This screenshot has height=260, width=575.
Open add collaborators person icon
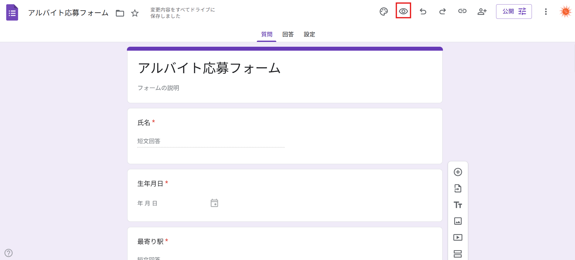tap(482, 12)
